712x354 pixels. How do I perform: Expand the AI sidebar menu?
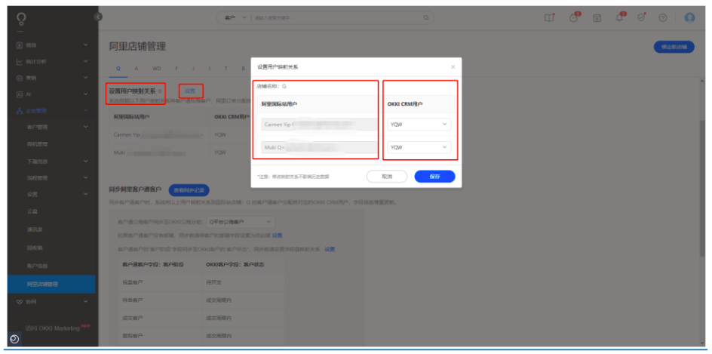(86, 94)
